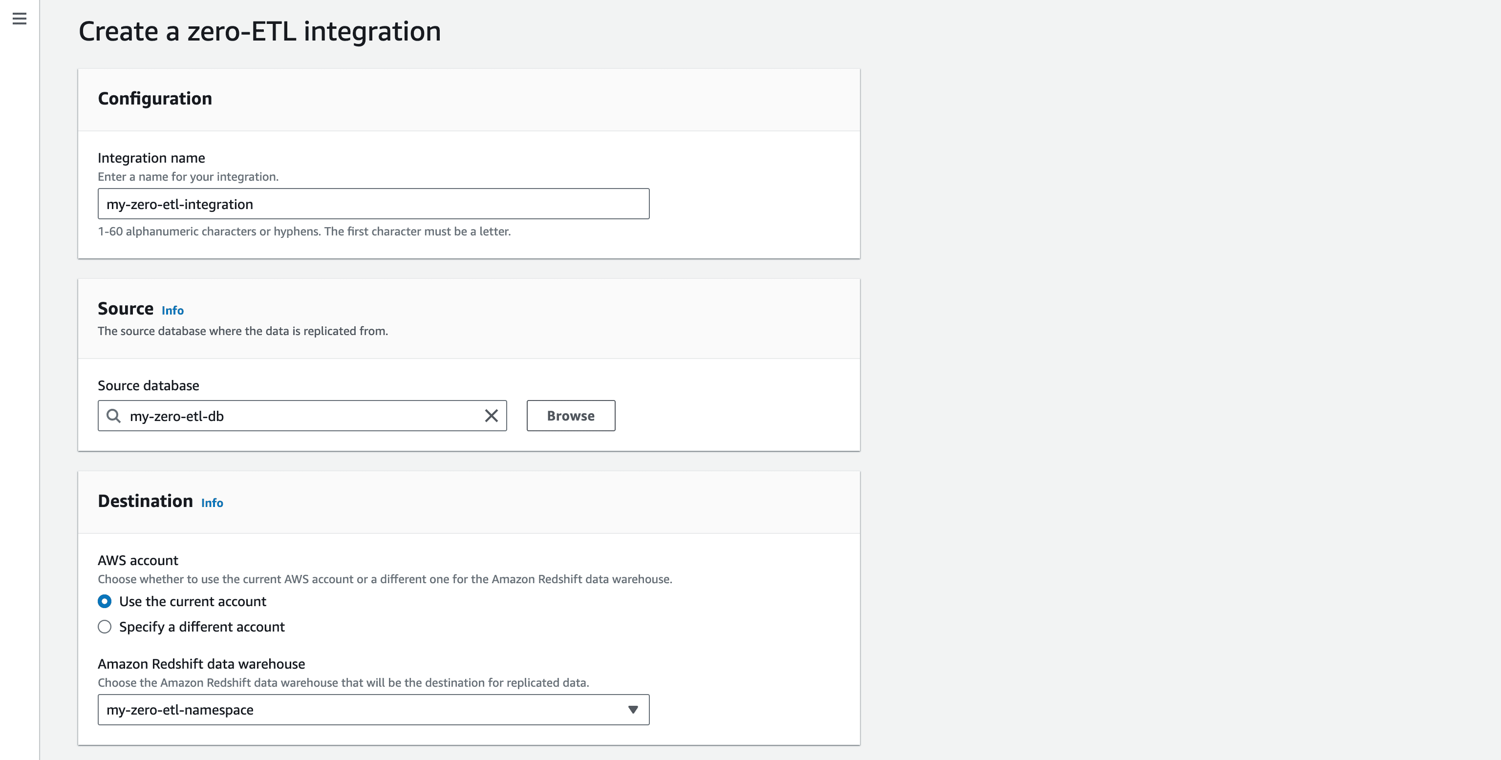
Task: Open the Destination Info link
Action: [212, 503]
